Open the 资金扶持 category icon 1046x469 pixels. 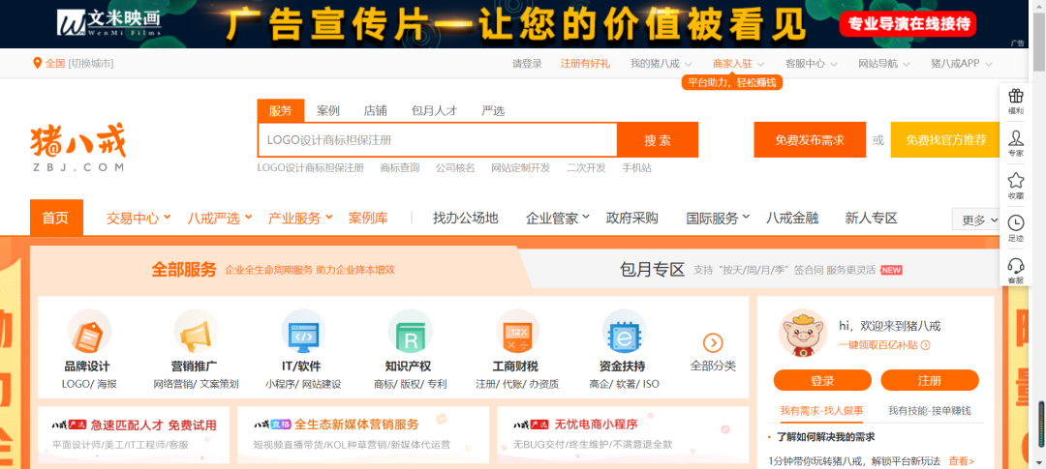pos(624,331)
